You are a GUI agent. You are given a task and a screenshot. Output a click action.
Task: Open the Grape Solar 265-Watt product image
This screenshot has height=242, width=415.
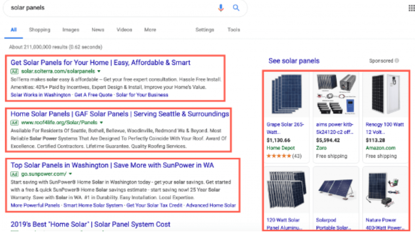[x=287, y=95]
